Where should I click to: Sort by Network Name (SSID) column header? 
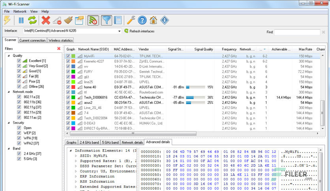pos(94,49)
